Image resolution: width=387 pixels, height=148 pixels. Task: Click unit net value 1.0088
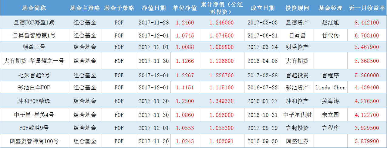(185, 47)
